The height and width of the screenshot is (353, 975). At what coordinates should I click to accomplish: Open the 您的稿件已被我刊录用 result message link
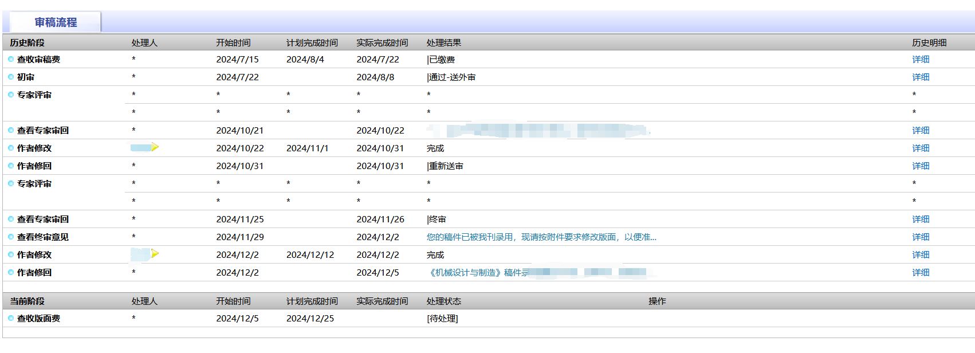click(541, 237)
